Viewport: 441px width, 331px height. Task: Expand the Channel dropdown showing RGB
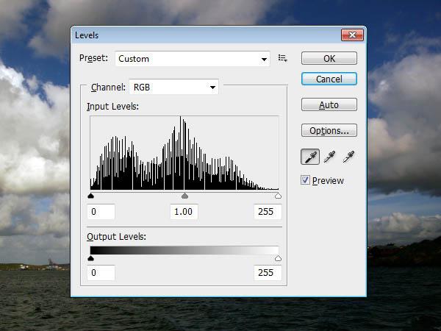(x=173, y=88)
